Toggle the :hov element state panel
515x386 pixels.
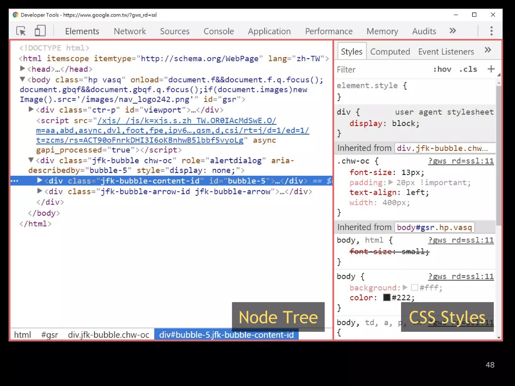[x=442, y=69]
